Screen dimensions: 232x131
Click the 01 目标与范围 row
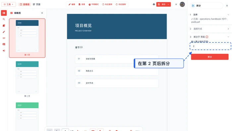coord(117,59)
